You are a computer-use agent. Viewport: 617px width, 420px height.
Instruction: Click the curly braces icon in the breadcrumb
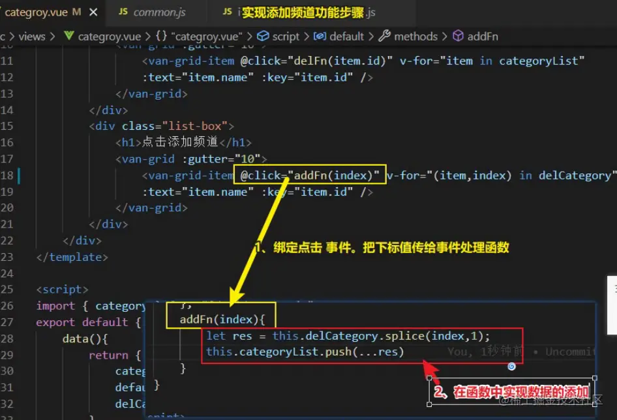pyautogui.click(x=161, y=37)
